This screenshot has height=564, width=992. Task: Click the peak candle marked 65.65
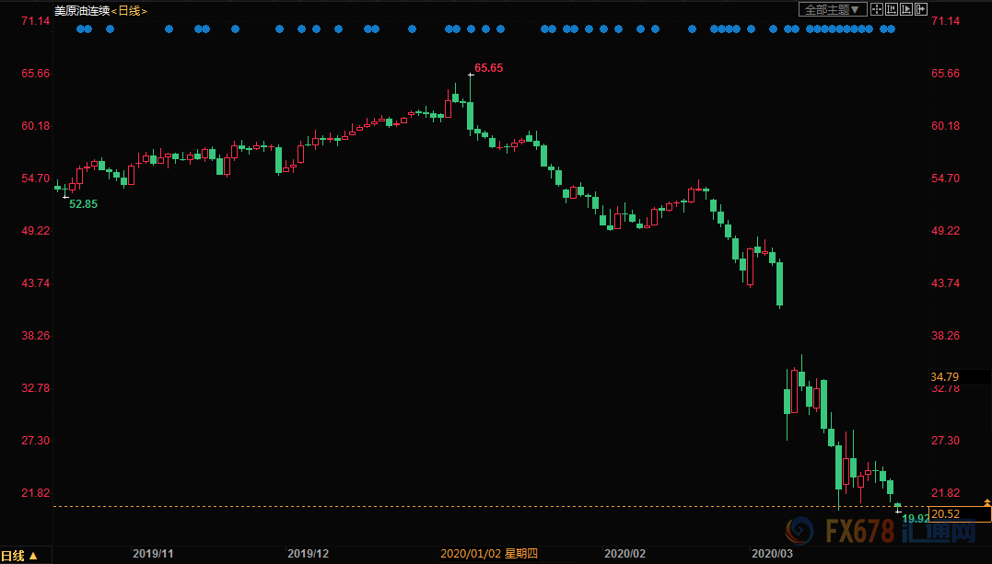coord(470,101)
